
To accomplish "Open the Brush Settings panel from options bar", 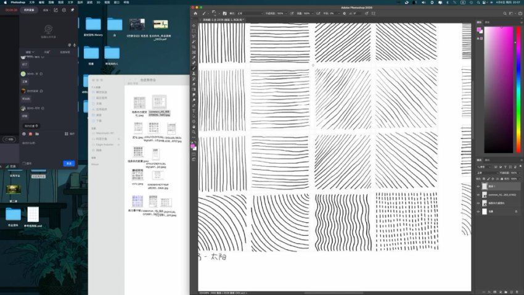I will 224,14.
